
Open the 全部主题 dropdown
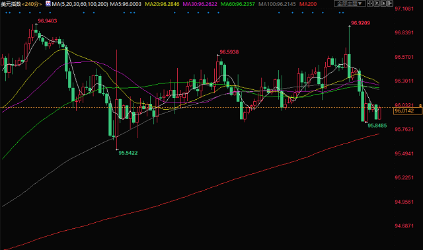point(350,3)
